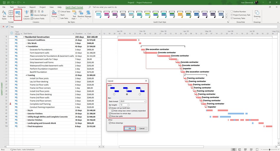Save the project with the quick access icon
Viewport: 280px width, 151px height.
coord(4,2)
